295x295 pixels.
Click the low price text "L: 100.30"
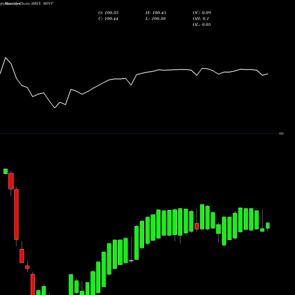point(155,19)
